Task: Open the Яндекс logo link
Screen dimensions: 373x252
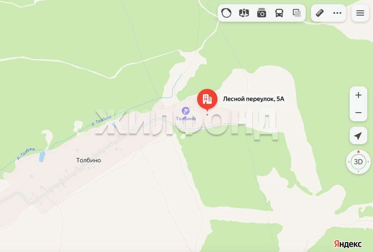Action: [x=348, y=244]
